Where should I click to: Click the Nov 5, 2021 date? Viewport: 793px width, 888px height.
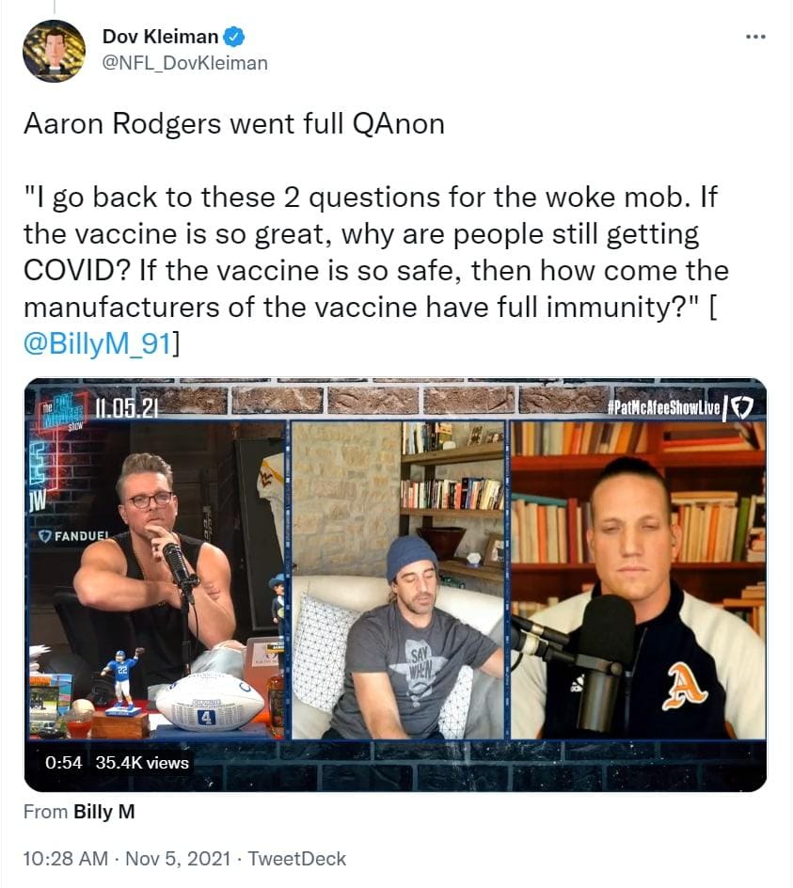tap(178, 859)
